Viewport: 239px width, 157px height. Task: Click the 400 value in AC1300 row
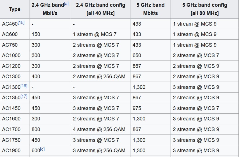click(36, 77)
